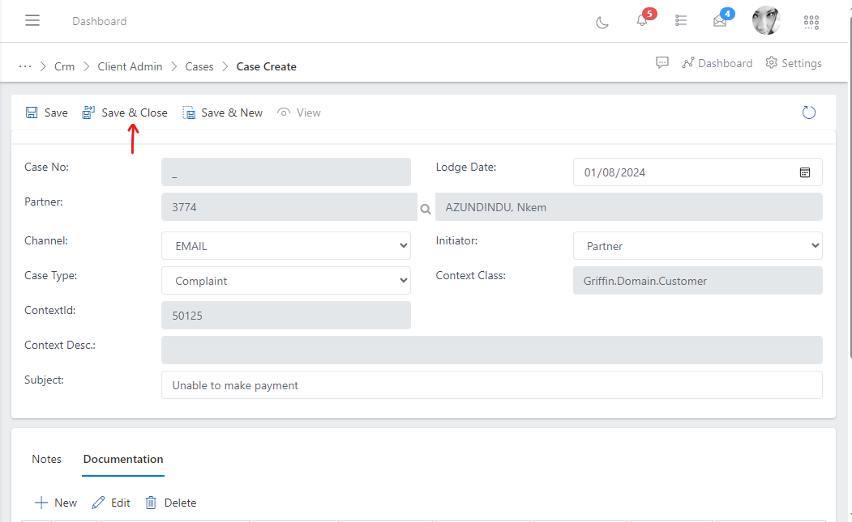852x522 pixels.
Task: Open the Channel dropdown showing EMAIL
Action: [285, 245]
